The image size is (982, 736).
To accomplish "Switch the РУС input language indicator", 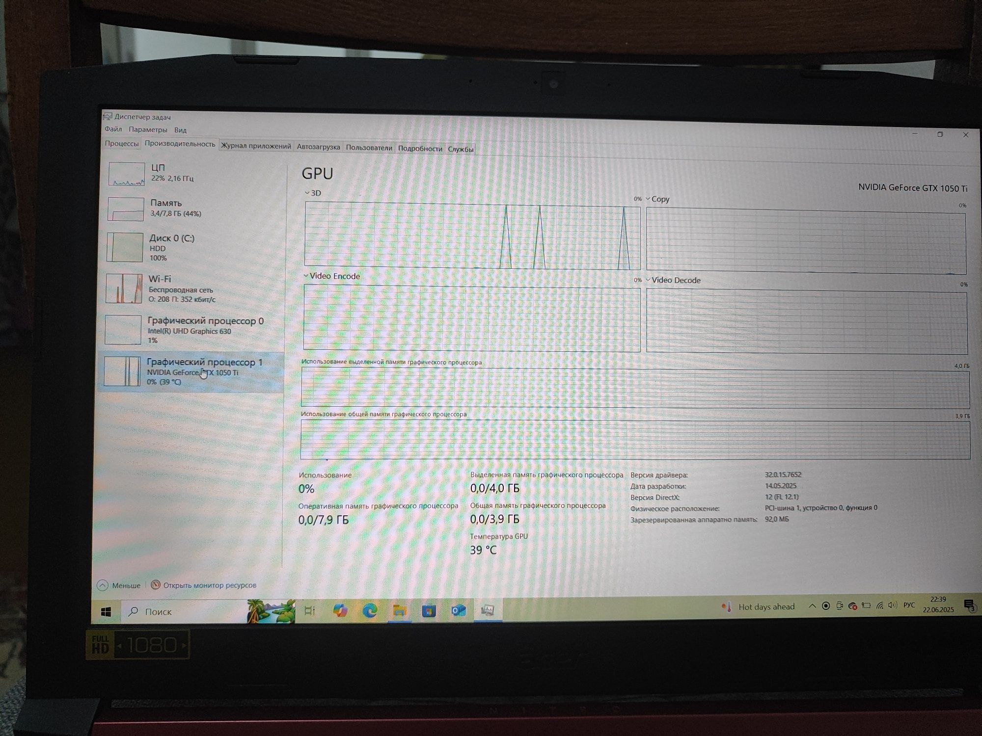I will 909,605.
